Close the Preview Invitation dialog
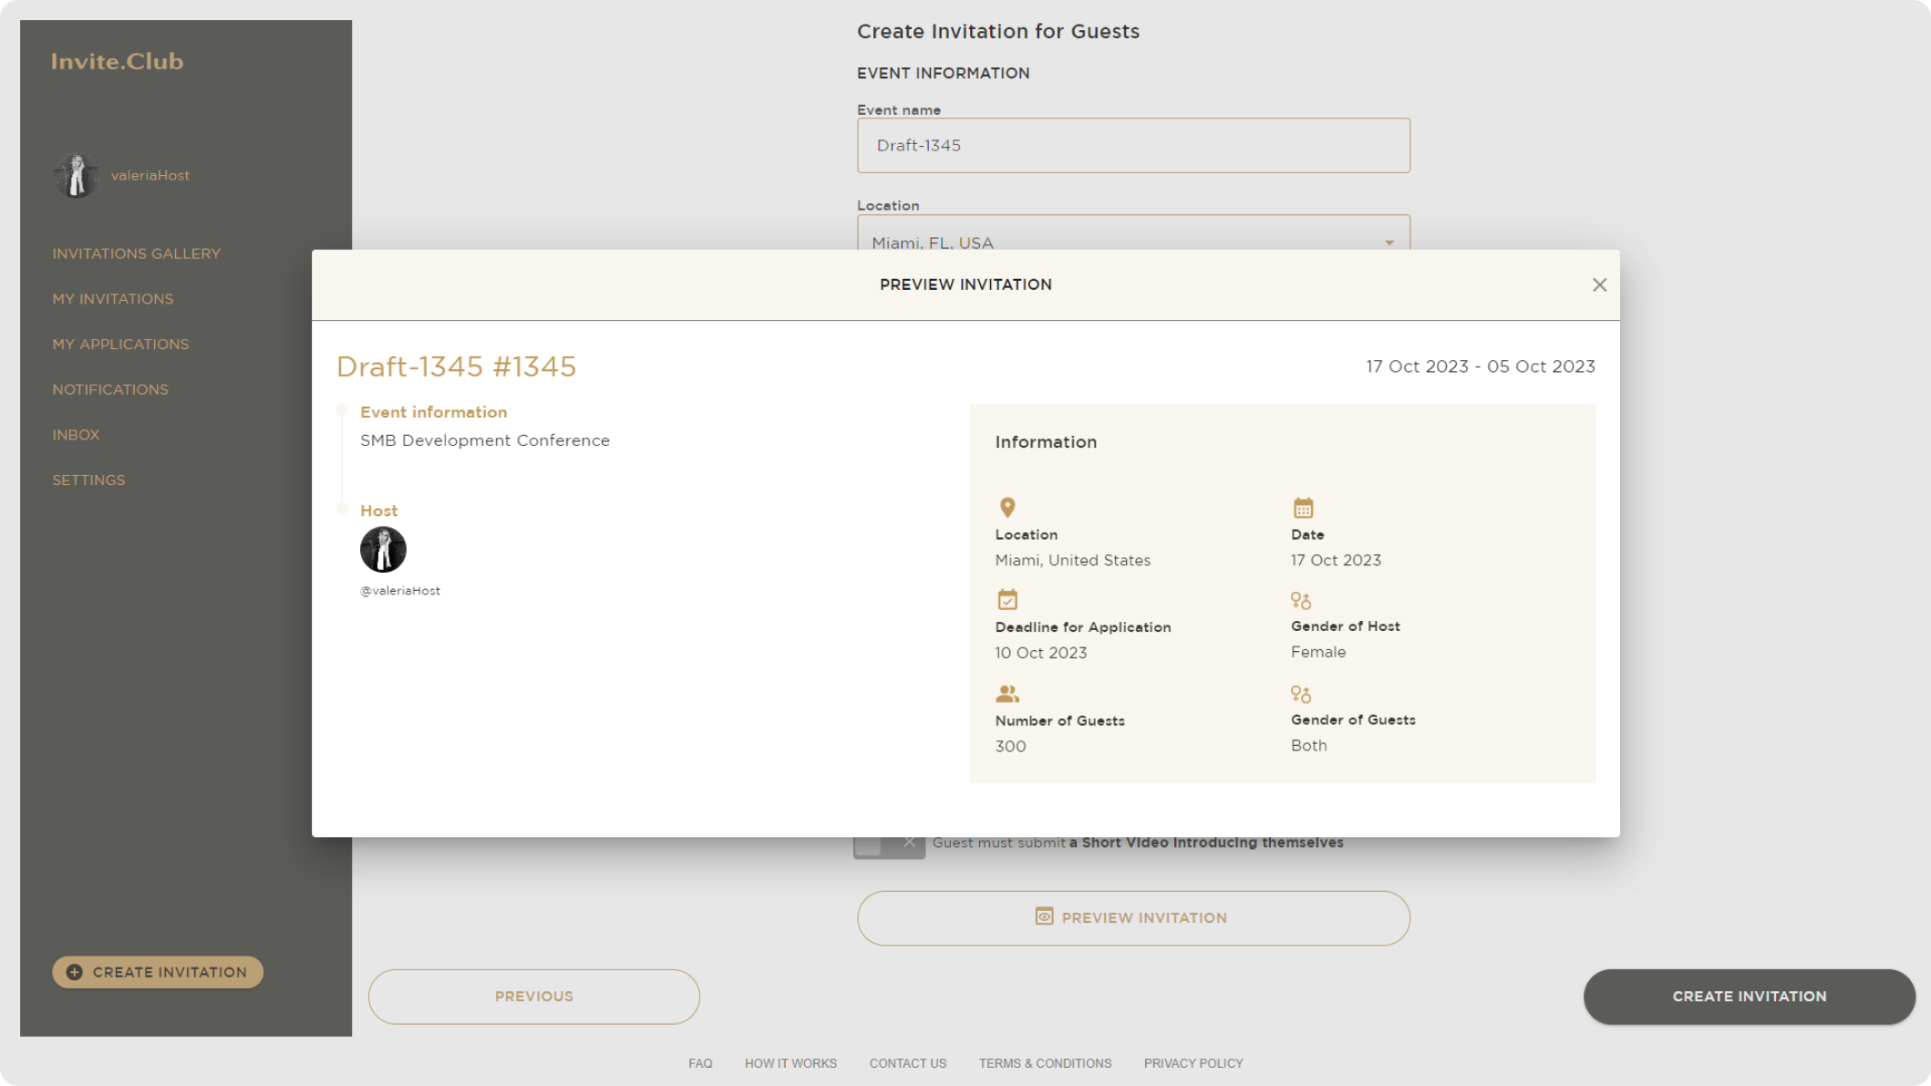 pos(1599,285)
